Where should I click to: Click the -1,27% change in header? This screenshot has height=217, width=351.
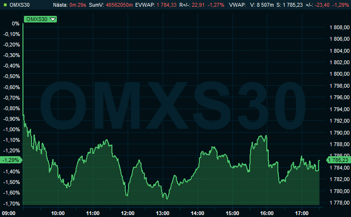pyautogui.click(x=216, y=5)
